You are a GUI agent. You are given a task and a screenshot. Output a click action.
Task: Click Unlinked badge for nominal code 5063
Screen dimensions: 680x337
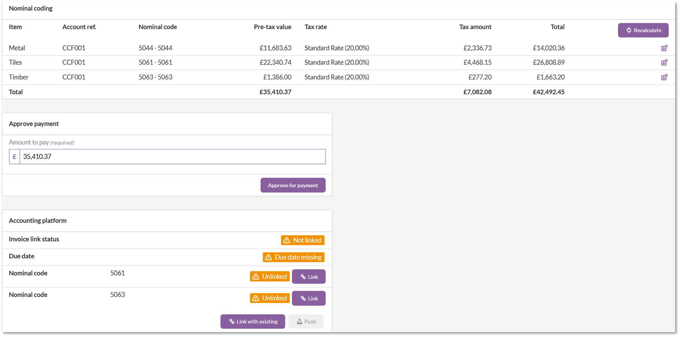pos(270,298)
